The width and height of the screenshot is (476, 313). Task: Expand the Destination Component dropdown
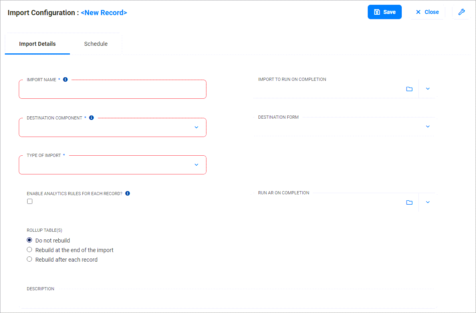196,127
